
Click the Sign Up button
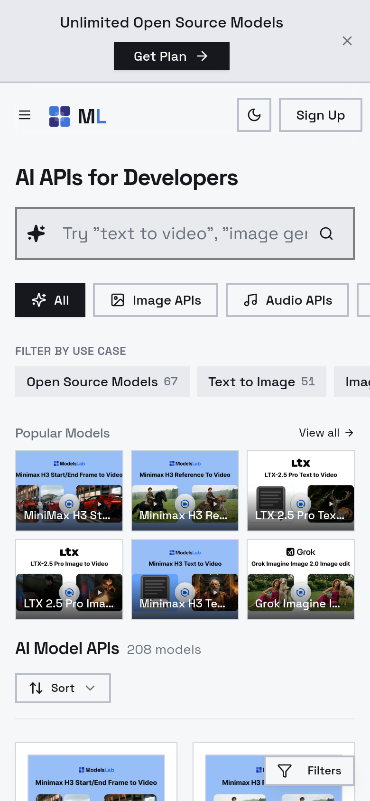(x=321, y=115)
